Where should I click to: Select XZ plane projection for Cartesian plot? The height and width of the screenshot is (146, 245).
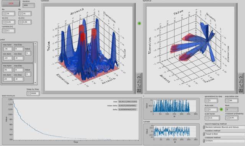(x=139, y=81)
